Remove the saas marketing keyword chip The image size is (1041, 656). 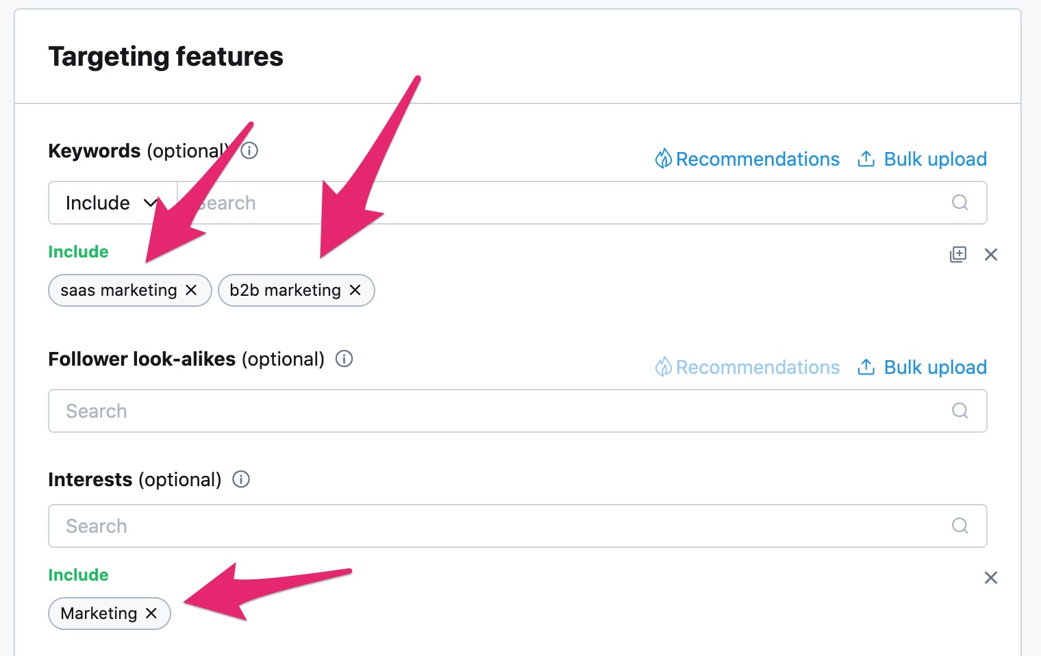coord(191,290)
